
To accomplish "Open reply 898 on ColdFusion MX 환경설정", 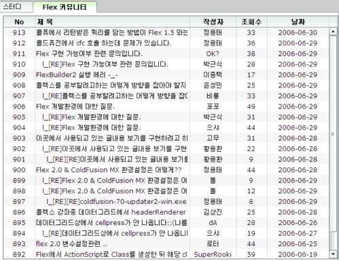I will [115, 191].
